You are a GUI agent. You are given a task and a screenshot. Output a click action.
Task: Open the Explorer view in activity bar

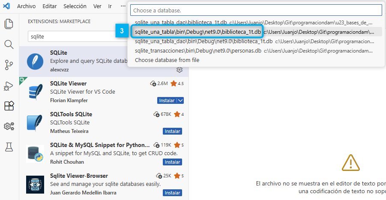(x=9, y=24)
